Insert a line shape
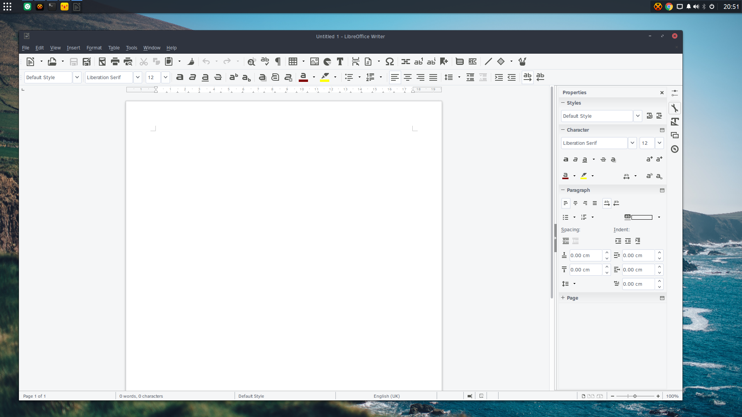 pyautogui.click(x=488, y=61)
